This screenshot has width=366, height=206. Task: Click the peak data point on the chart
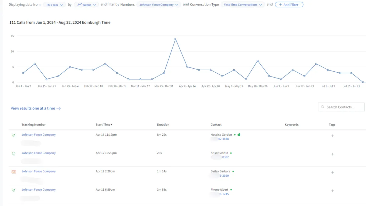(175, 39)
